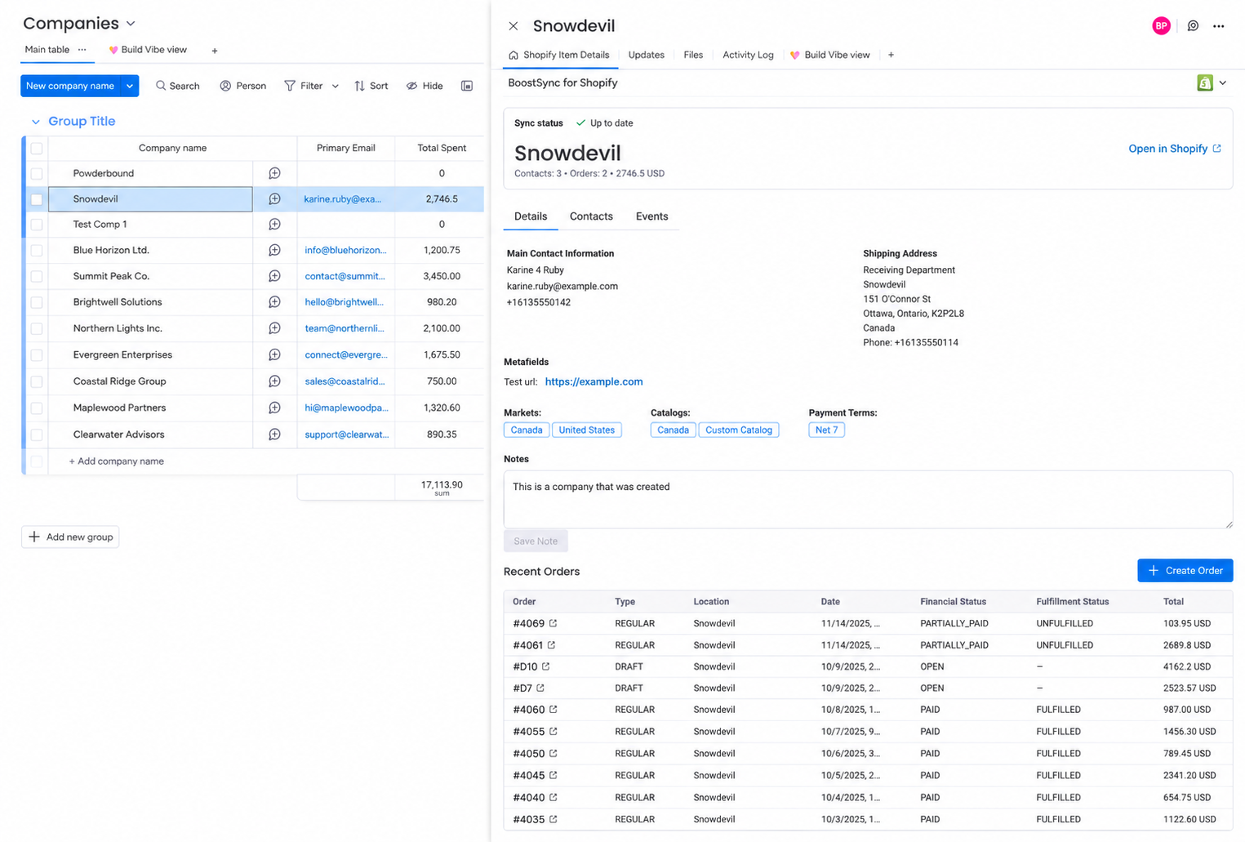
Task: Click the Save Note button
Action: [536, 541]
